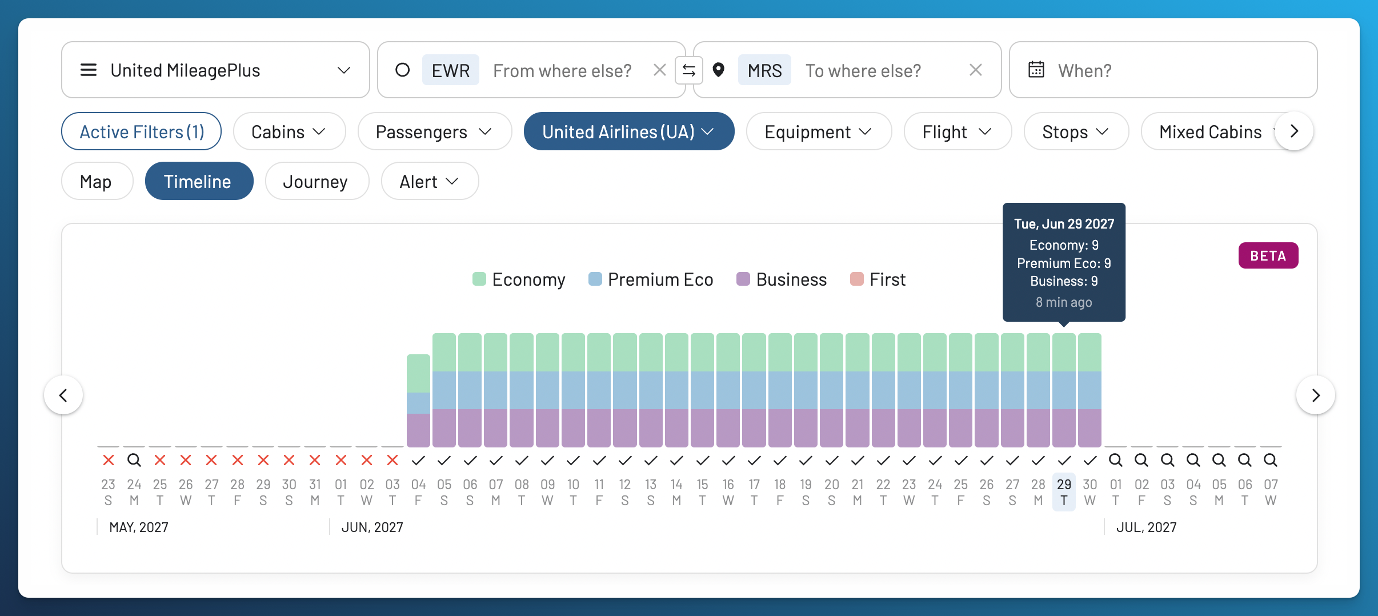The image size is (1378, 616).
Task: Click the June 10 availability bar
Action: click(573, 390)
